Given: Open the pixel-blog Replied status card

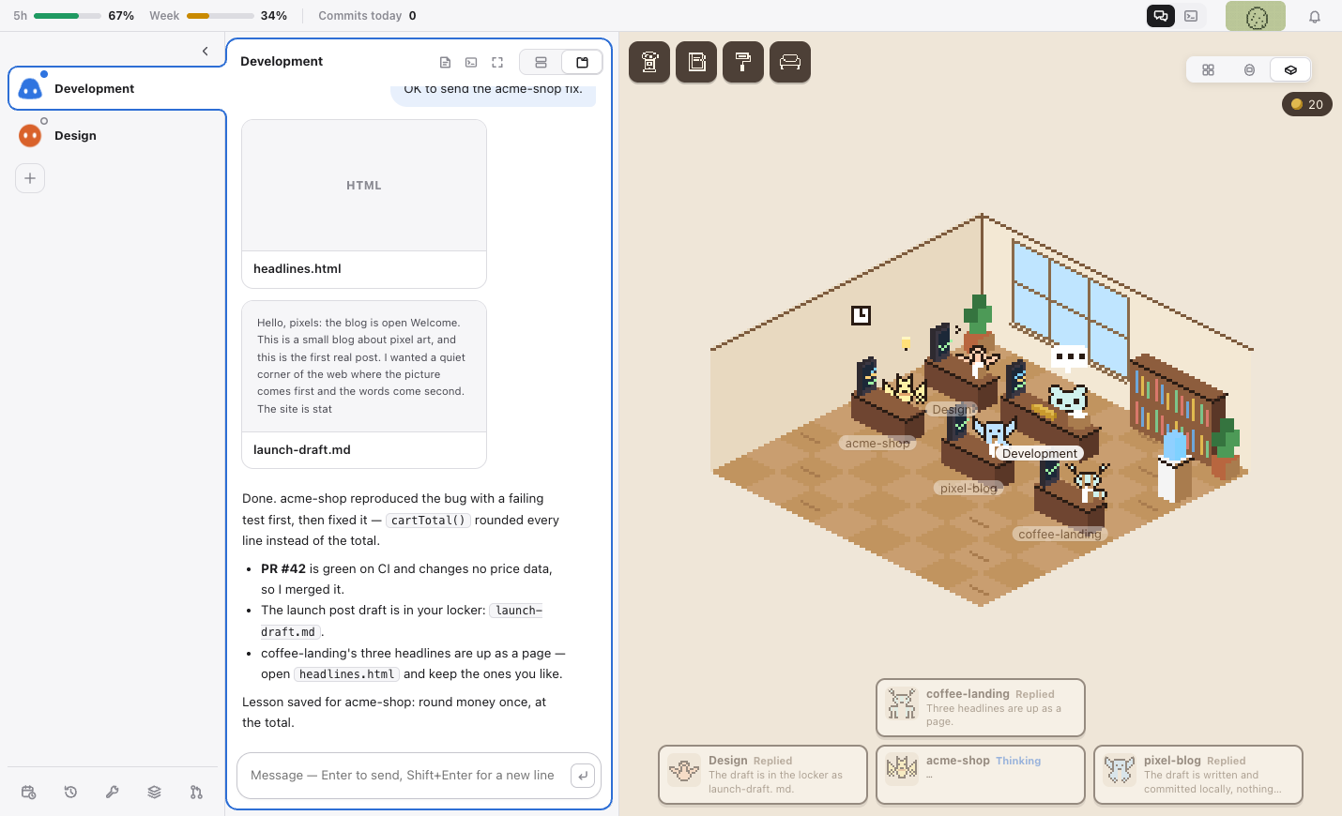Looking at the screenshot, I should click(1198, 775).
